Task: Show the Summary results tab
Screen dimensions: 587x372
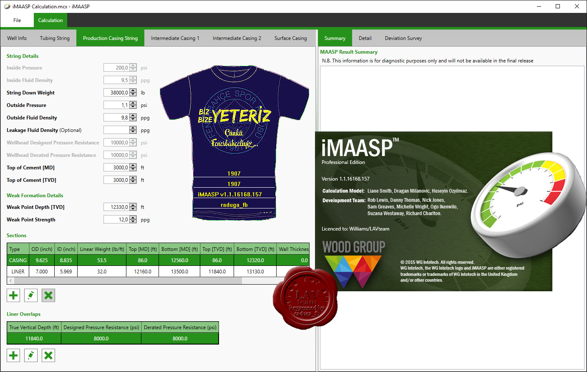Action: click(335, 38)
